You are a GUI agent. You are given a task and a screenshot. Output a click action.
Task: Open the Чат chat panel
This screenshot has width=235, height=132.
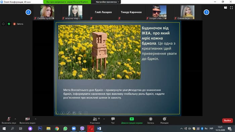(x=113, y=121)
